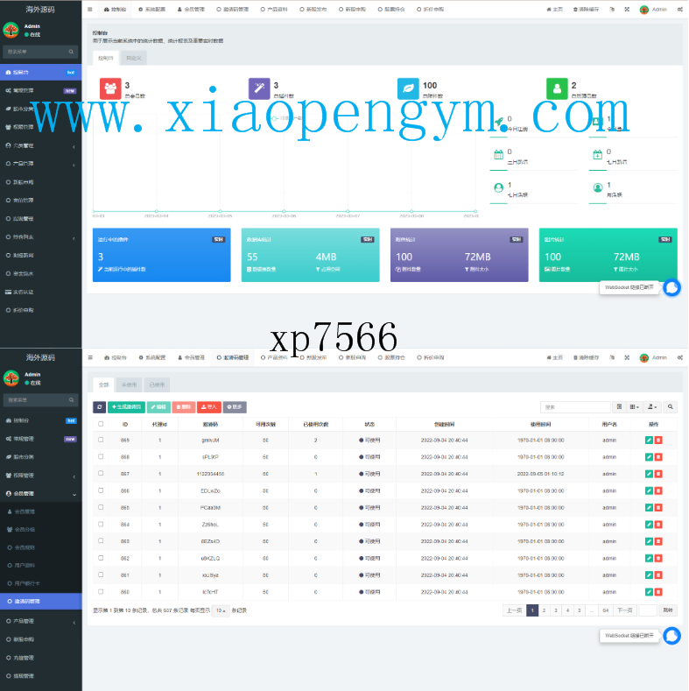
Task: Open the blue chat bubble in the dashboard panel
Action: [x=671, y=287]
